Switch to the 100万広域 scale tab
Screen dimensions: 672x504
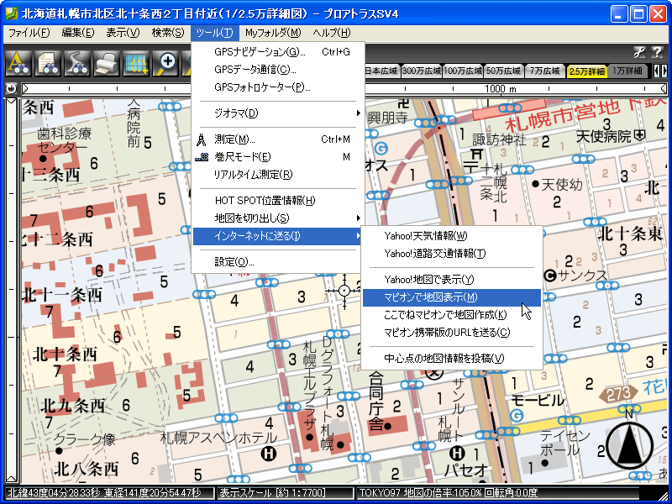463,71
